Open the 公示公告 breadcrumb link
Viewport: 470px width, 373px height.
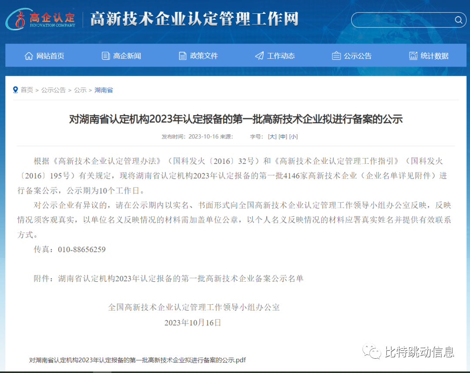coord(54,90)
